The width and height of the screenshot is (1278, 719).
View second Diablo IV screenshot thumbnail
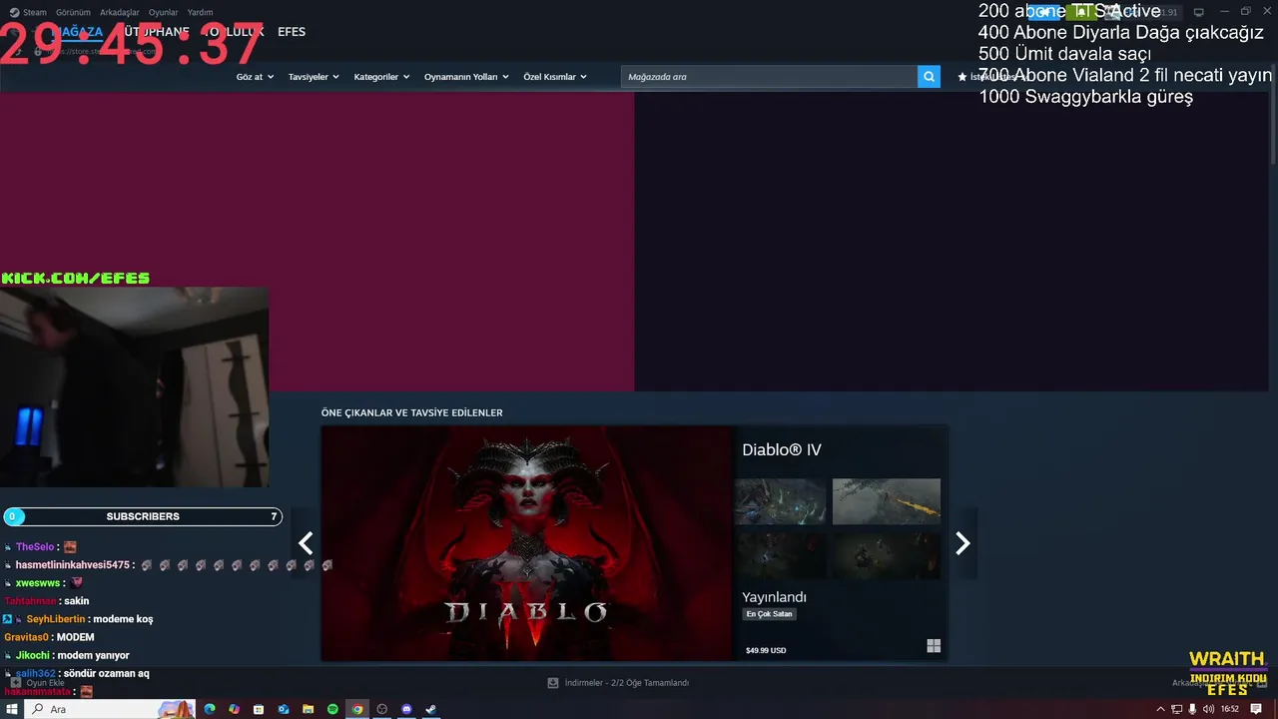point(887,501)
